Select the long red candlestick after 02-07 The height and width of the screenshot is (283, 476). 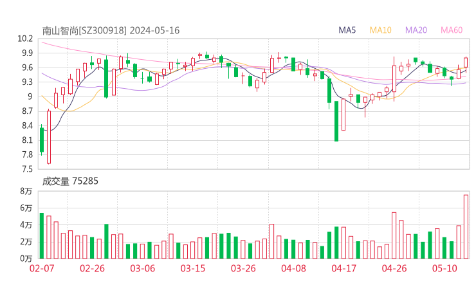49,137
